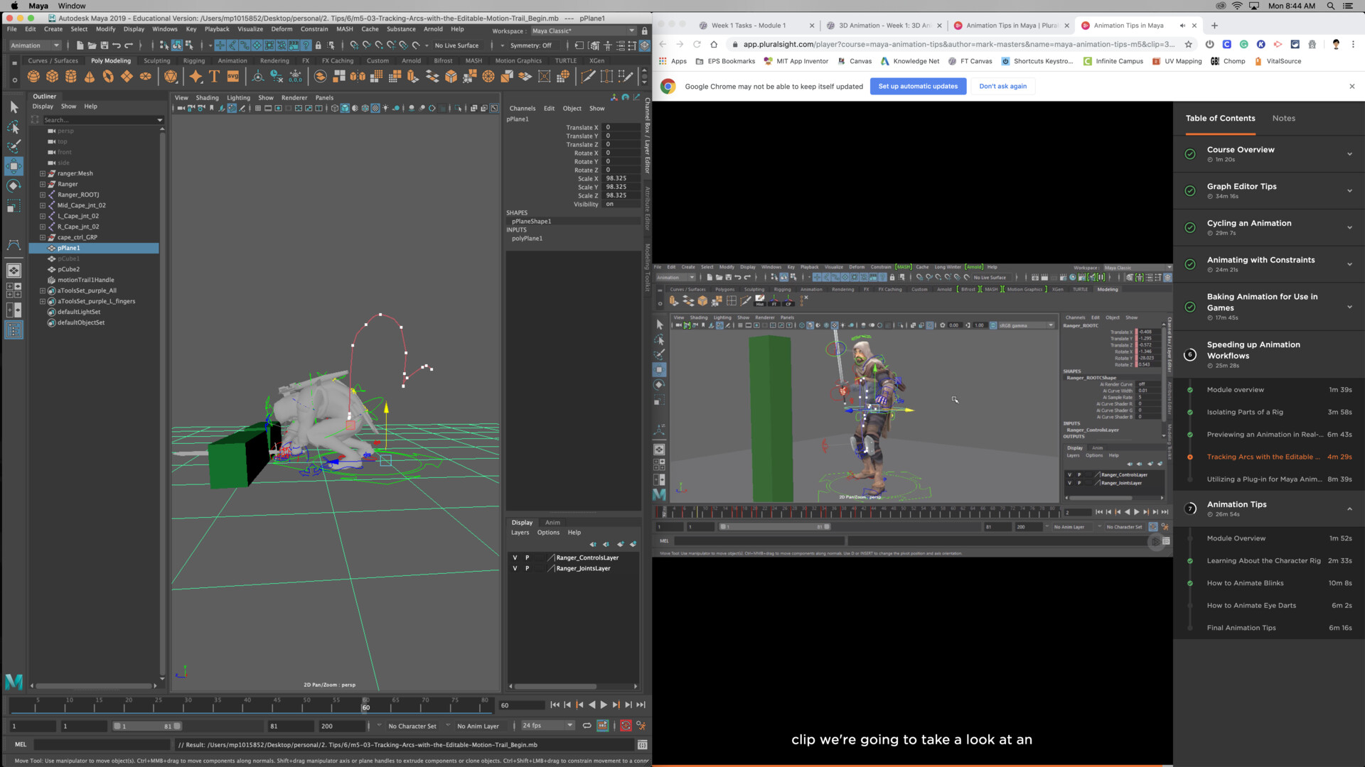The height and width of the screenshot is (767, 1365).
Task: Enable snap to grid with the magnet icon
Action: pyautogui.click(x=220, y=45)
